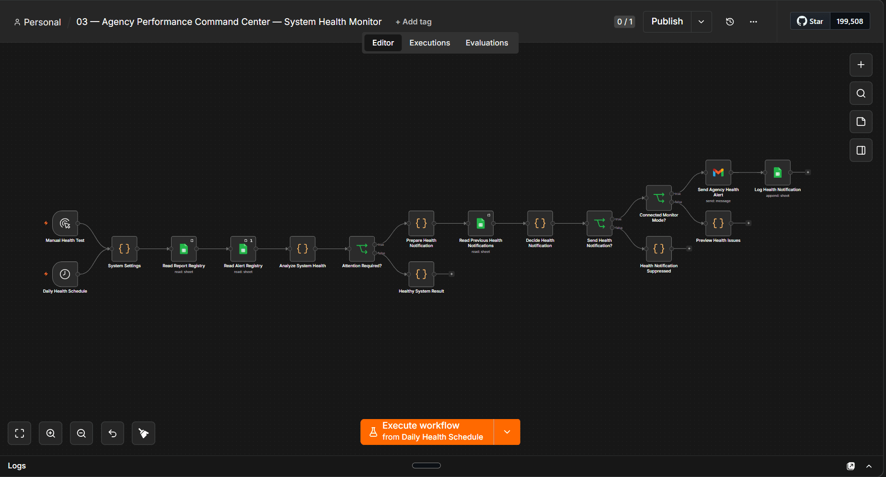The height and width of the screenshot is (477, 886).
Task: Open the Attention Required? if node
Action: tap(362, 249)
